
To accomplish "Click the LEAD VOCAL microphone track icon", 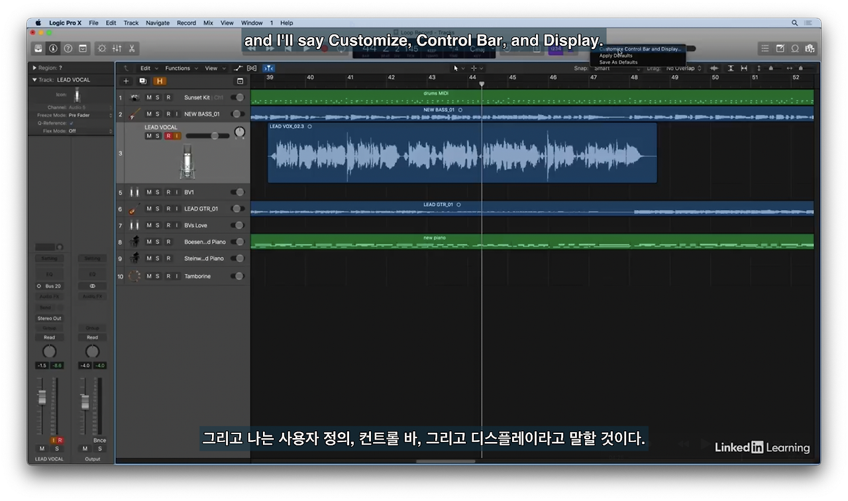I will tap(187, 161).
